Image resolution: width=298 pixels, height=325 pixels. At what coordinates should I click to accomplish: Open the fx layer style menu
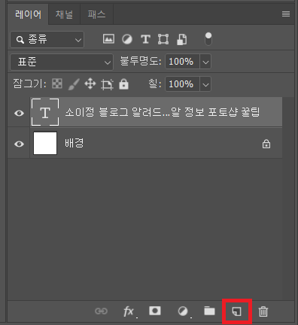[x=129, y=311]
